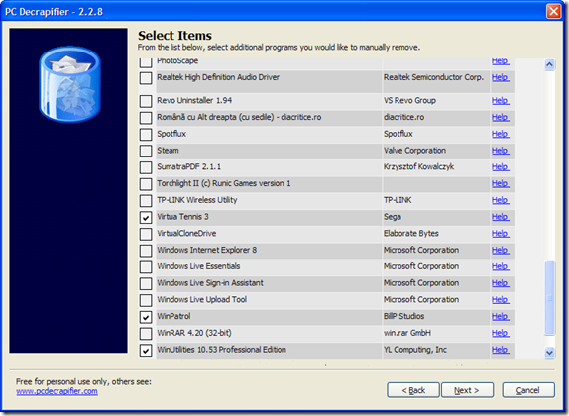
Task: Visit the www.pcdecrapifier.com link
Action: click(x=57, y=391)
